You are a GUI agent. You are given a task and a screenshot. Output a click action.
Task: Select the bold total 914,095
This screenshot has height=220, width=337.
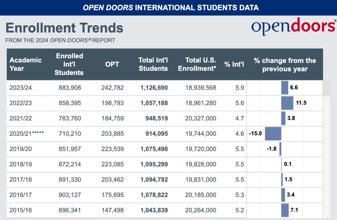(157, 133)
